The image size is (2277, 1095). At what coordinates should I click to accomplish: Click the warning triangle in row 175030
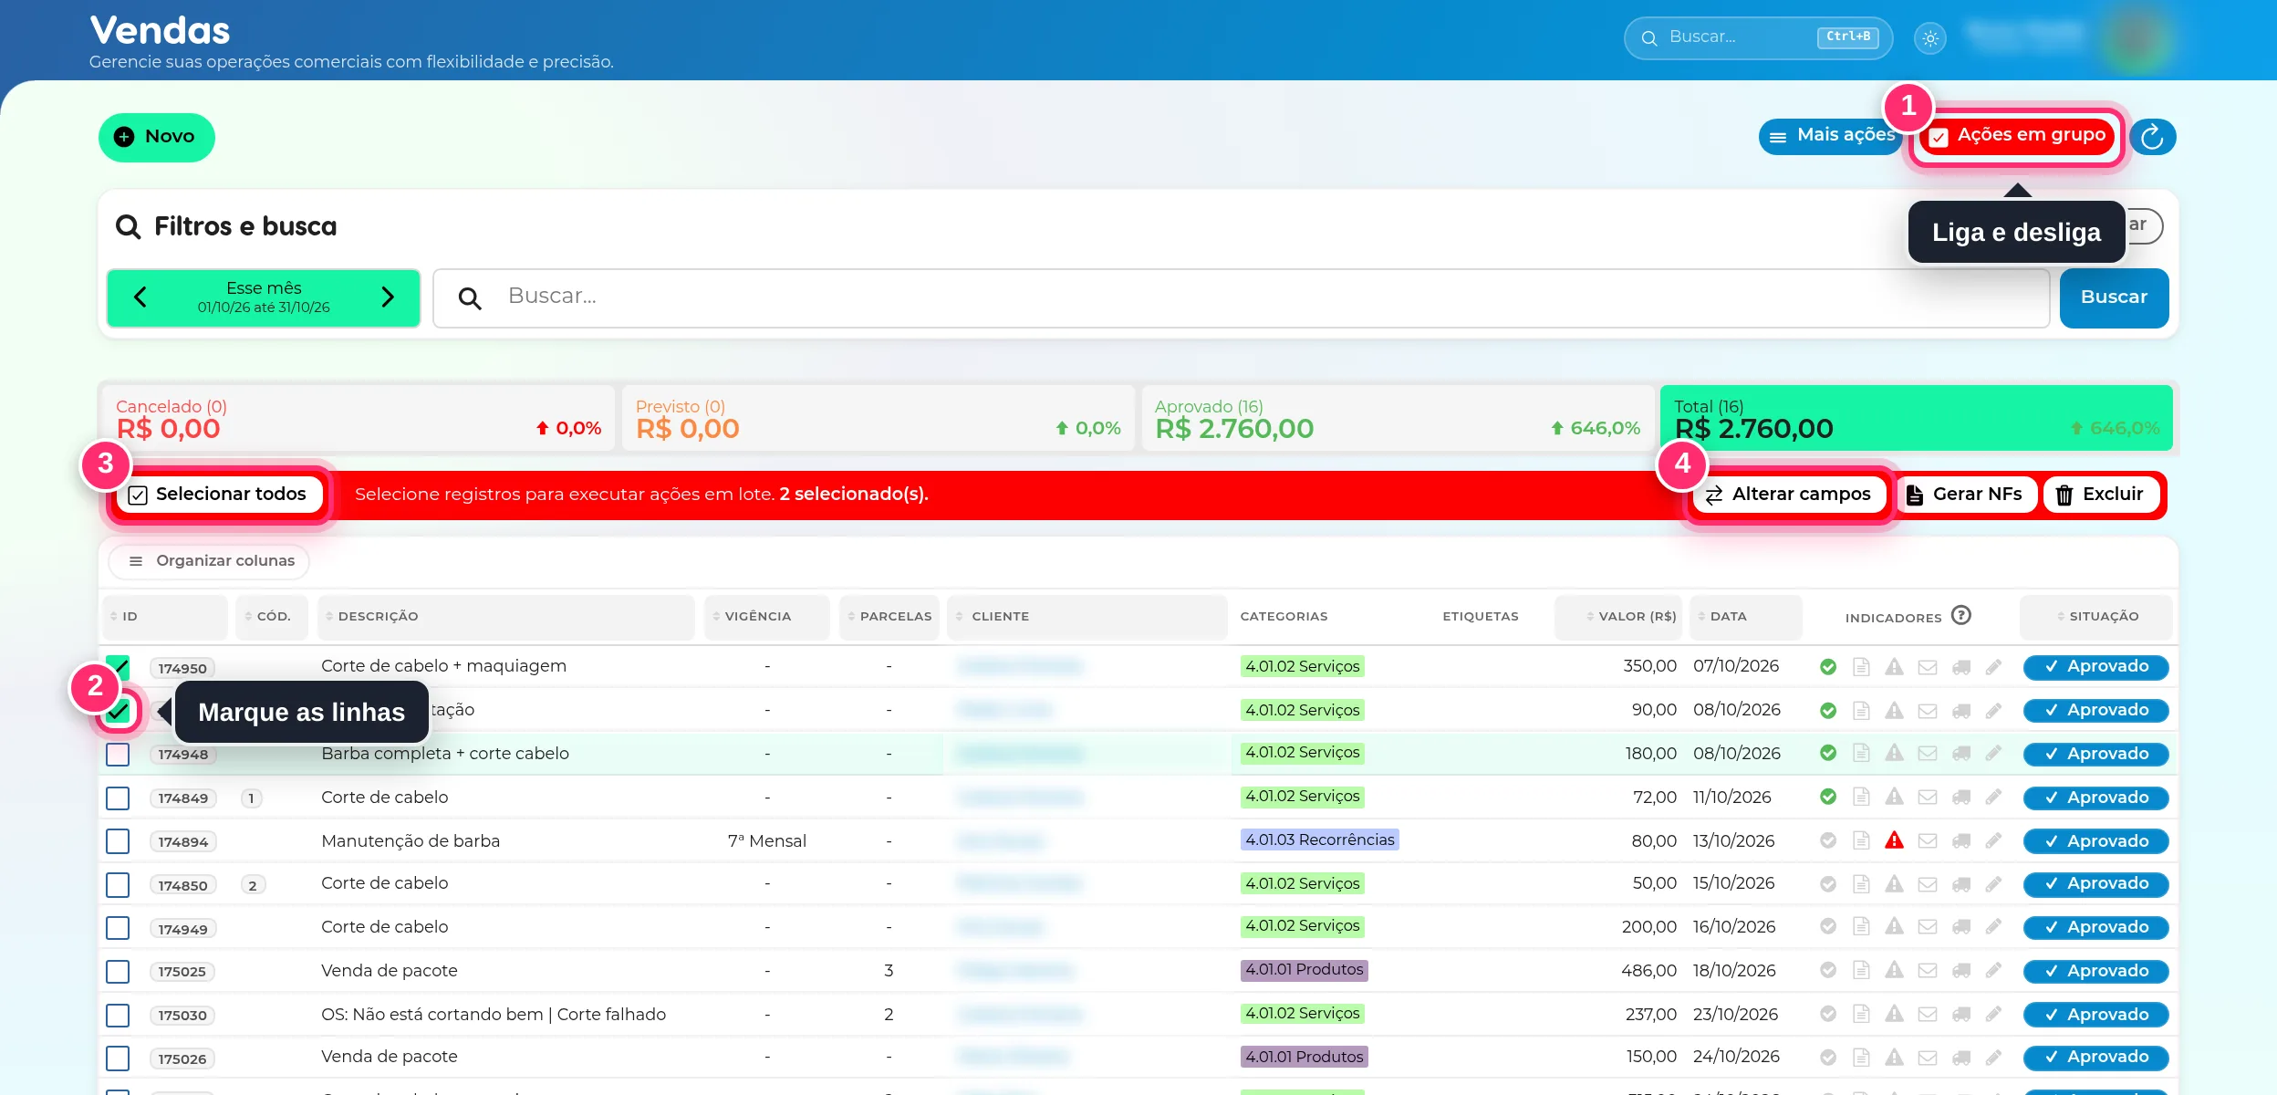(1895, 1014)
